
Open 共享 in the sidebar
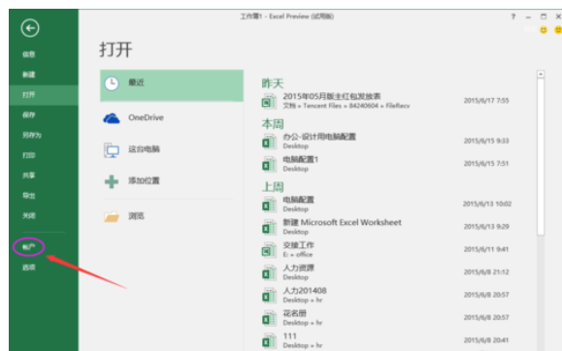pyautogui.click(x=29, y=175)
